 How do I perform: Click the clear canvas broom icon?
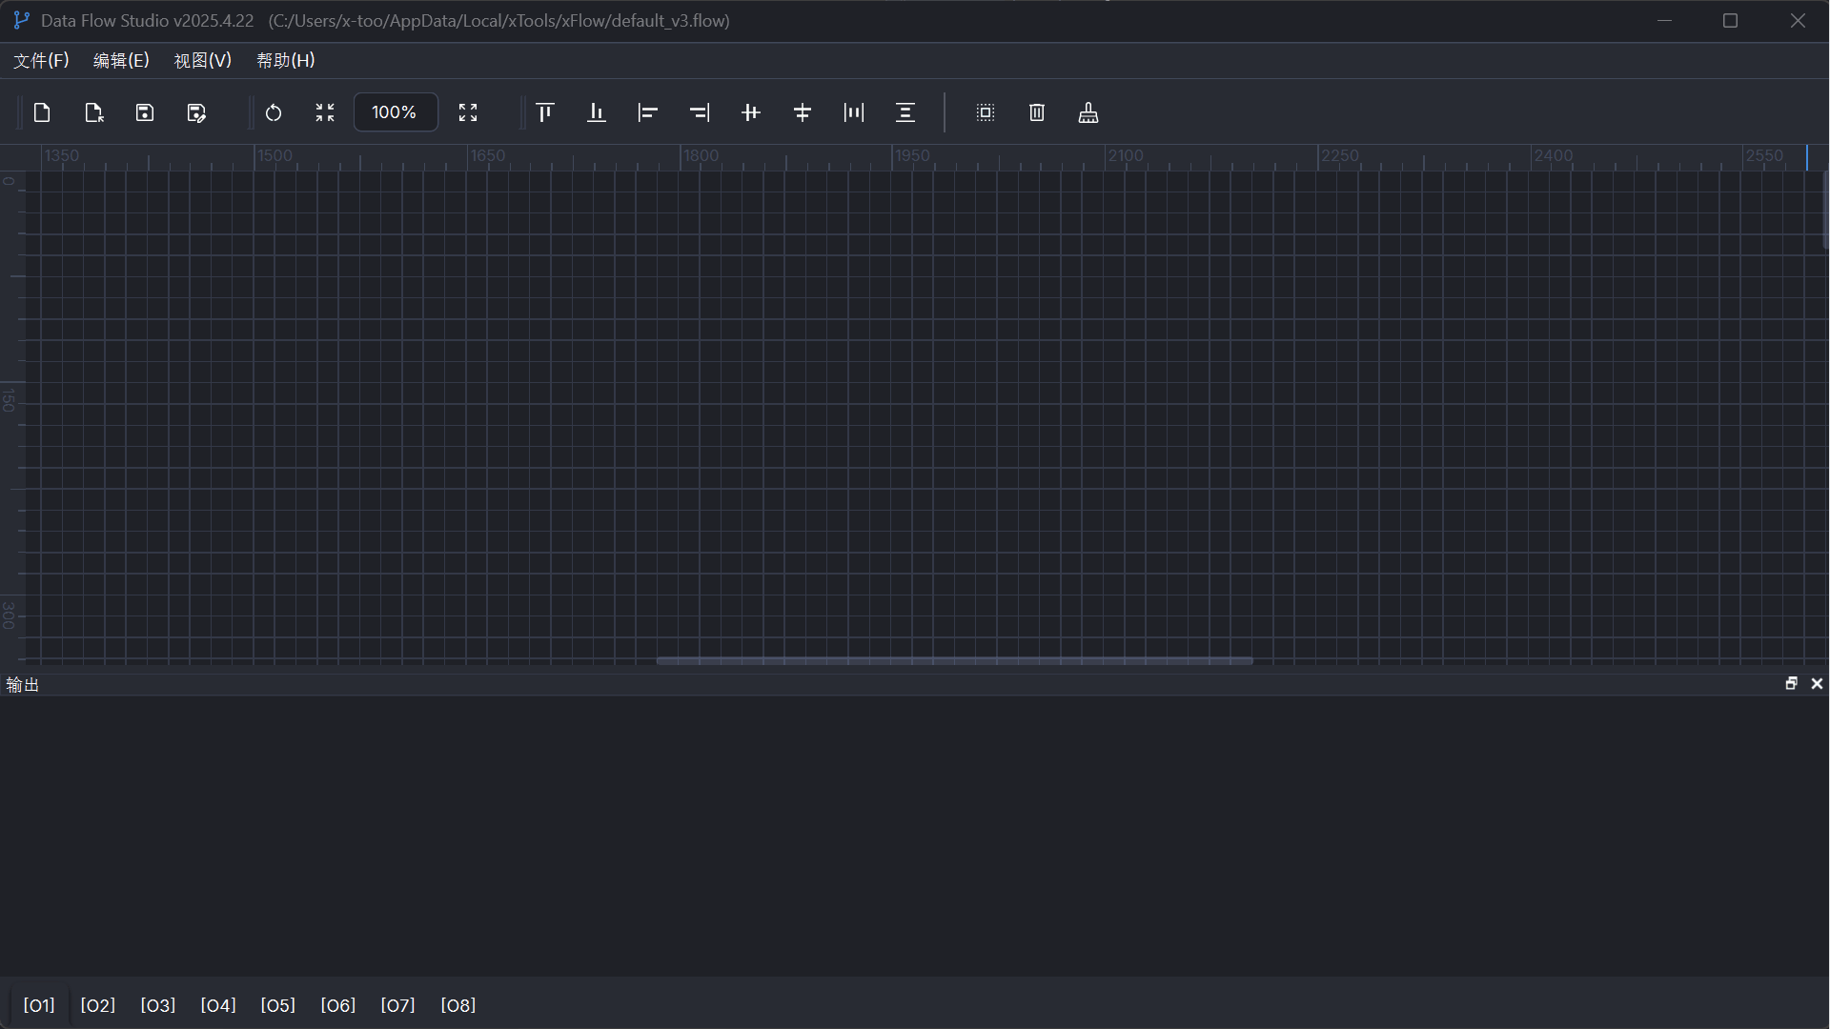(x=1088, y=112)
